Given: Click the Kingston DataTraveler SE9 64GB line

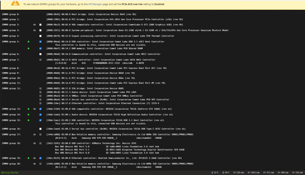Looking at the screenshot, I should (x=120, y=150).
